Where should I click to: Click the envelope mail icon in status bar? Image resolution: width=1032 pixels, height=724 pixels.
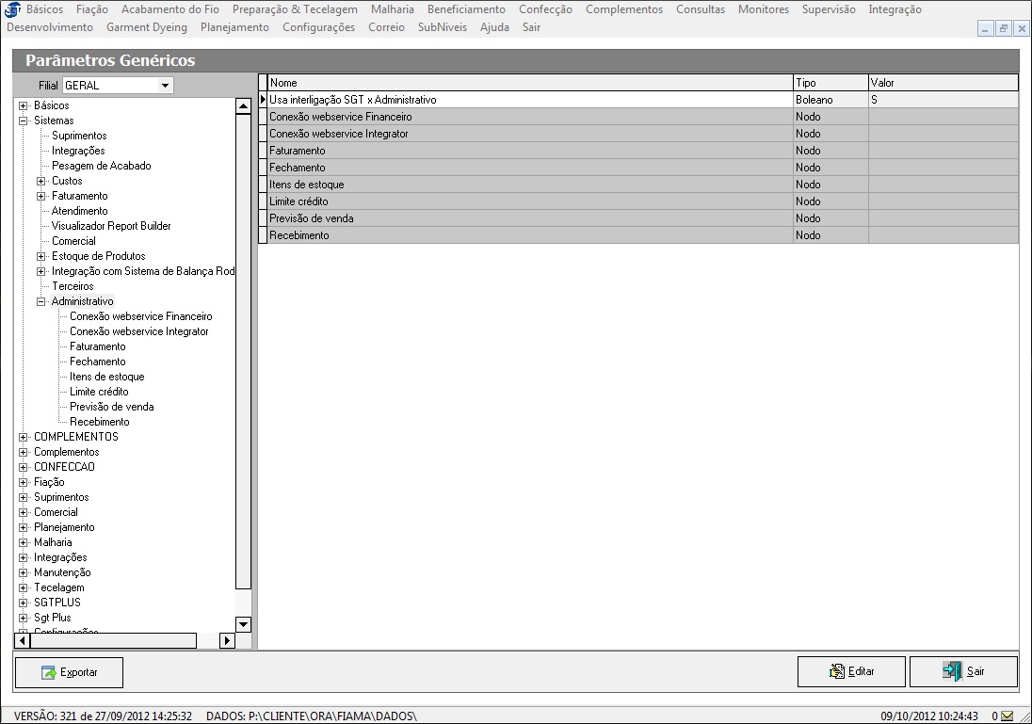[1008, 716]
